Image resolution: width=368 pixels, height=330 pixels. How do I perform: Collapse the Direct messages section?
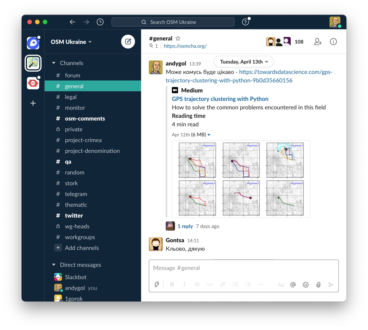54,265
